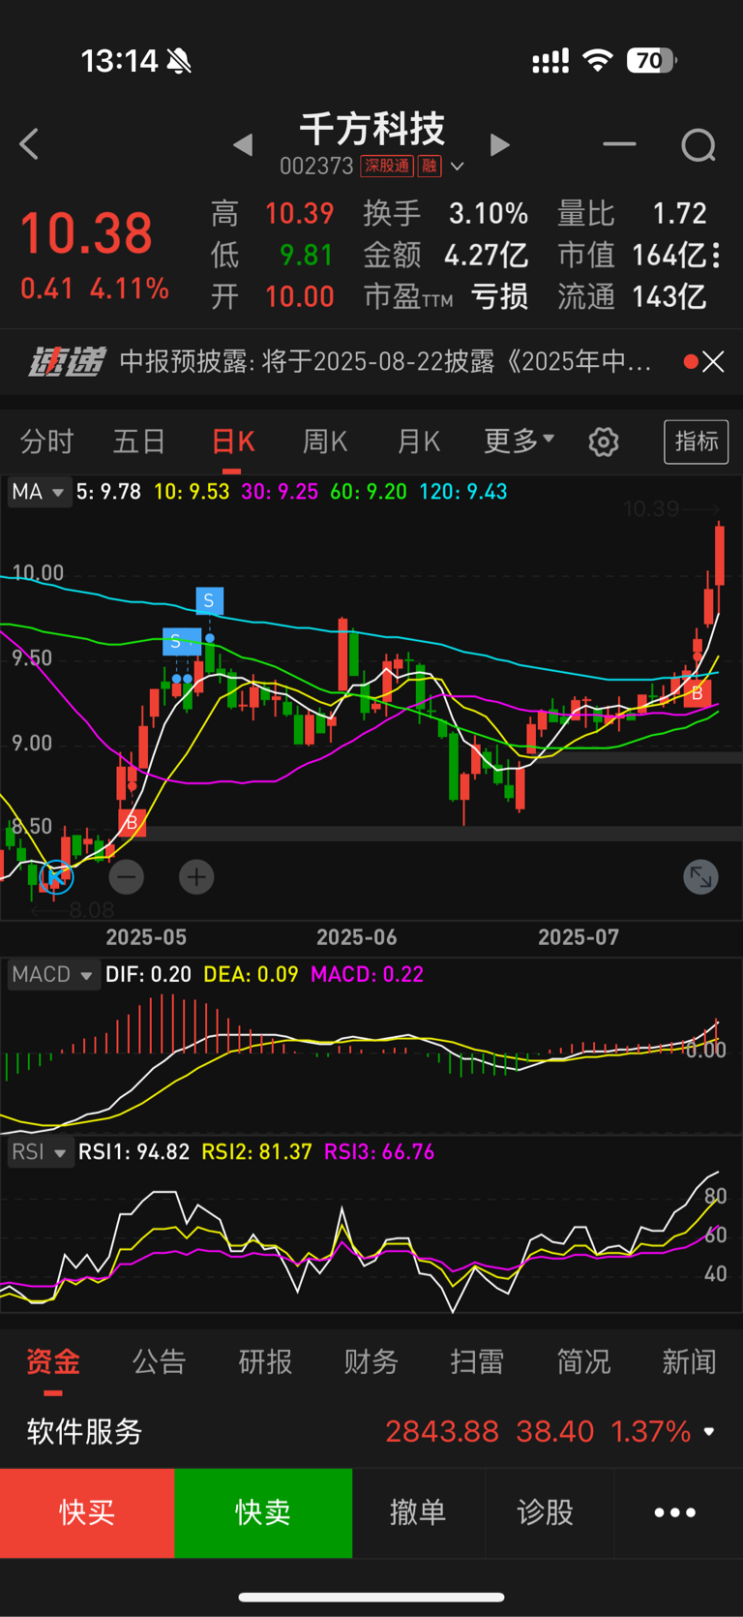Tap the current price 10.38
Image resolution: width=743 pixels, height=1617 pixels.
click(x=86, y=233)
